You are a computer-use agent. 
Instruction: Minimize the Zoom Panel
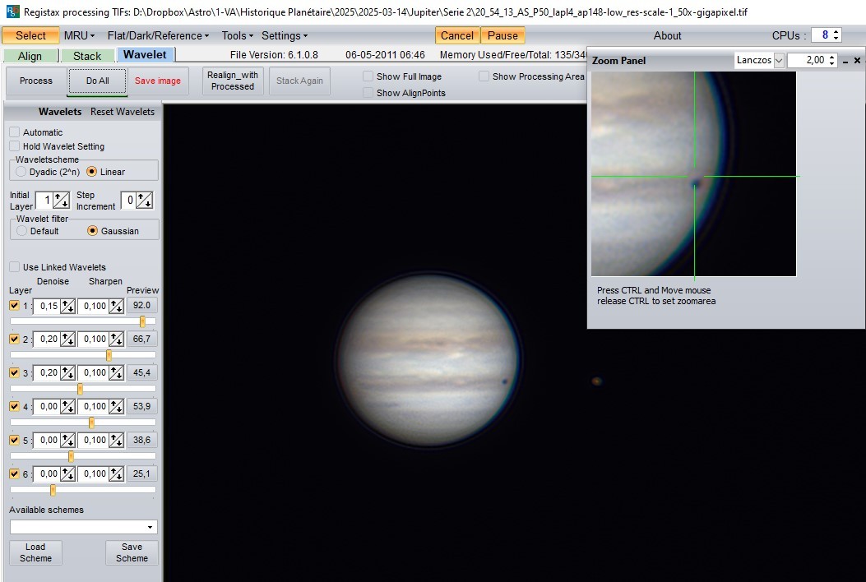845,61
